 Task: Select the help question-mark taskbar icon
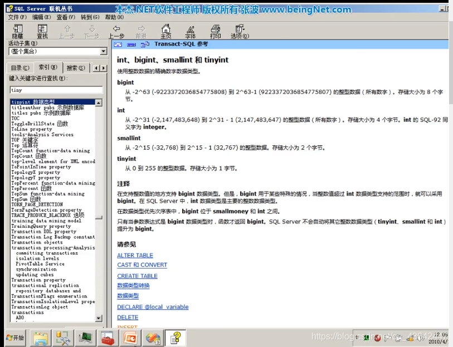click(176, 338)
